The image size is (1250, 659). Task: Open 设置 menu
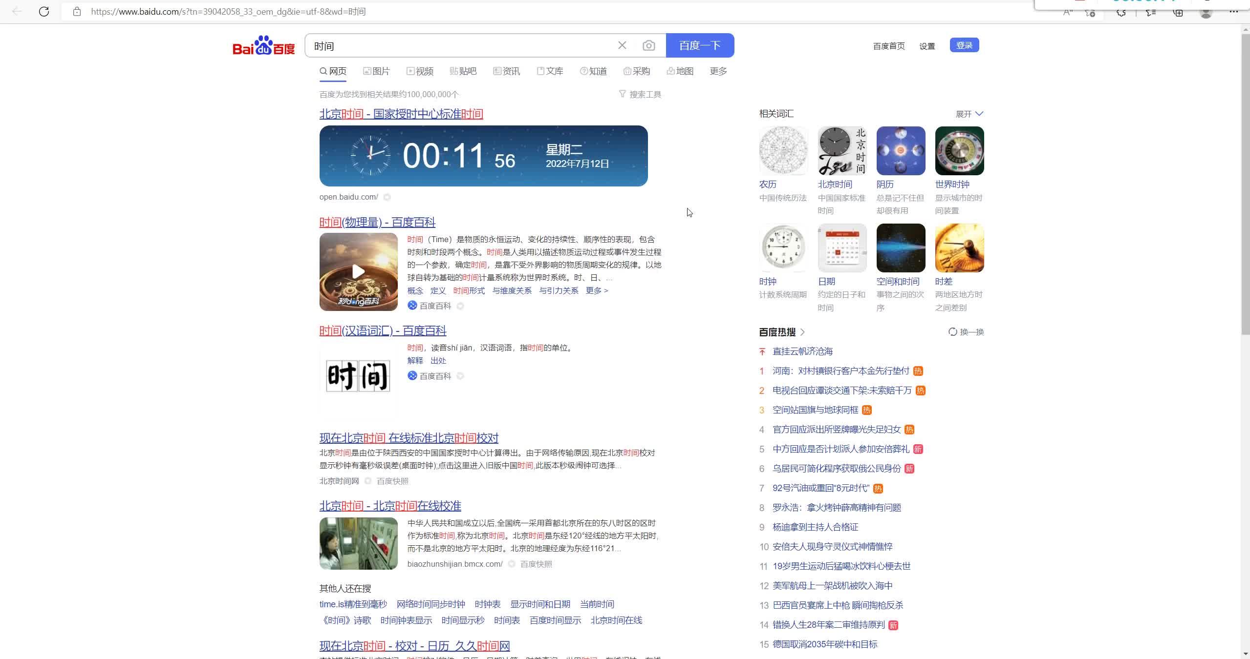tap(927, 46)
